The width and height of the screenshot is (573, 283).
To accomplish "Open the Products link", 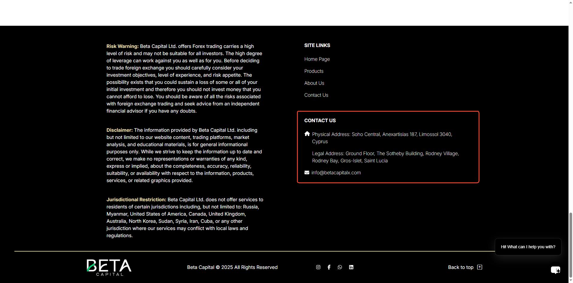I will coord(314,71).
